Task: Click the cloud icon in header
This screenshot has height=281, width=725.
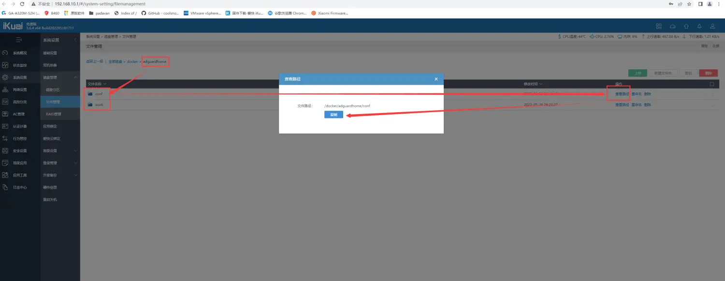Action: pyautogui.click(x=672, y=26)
